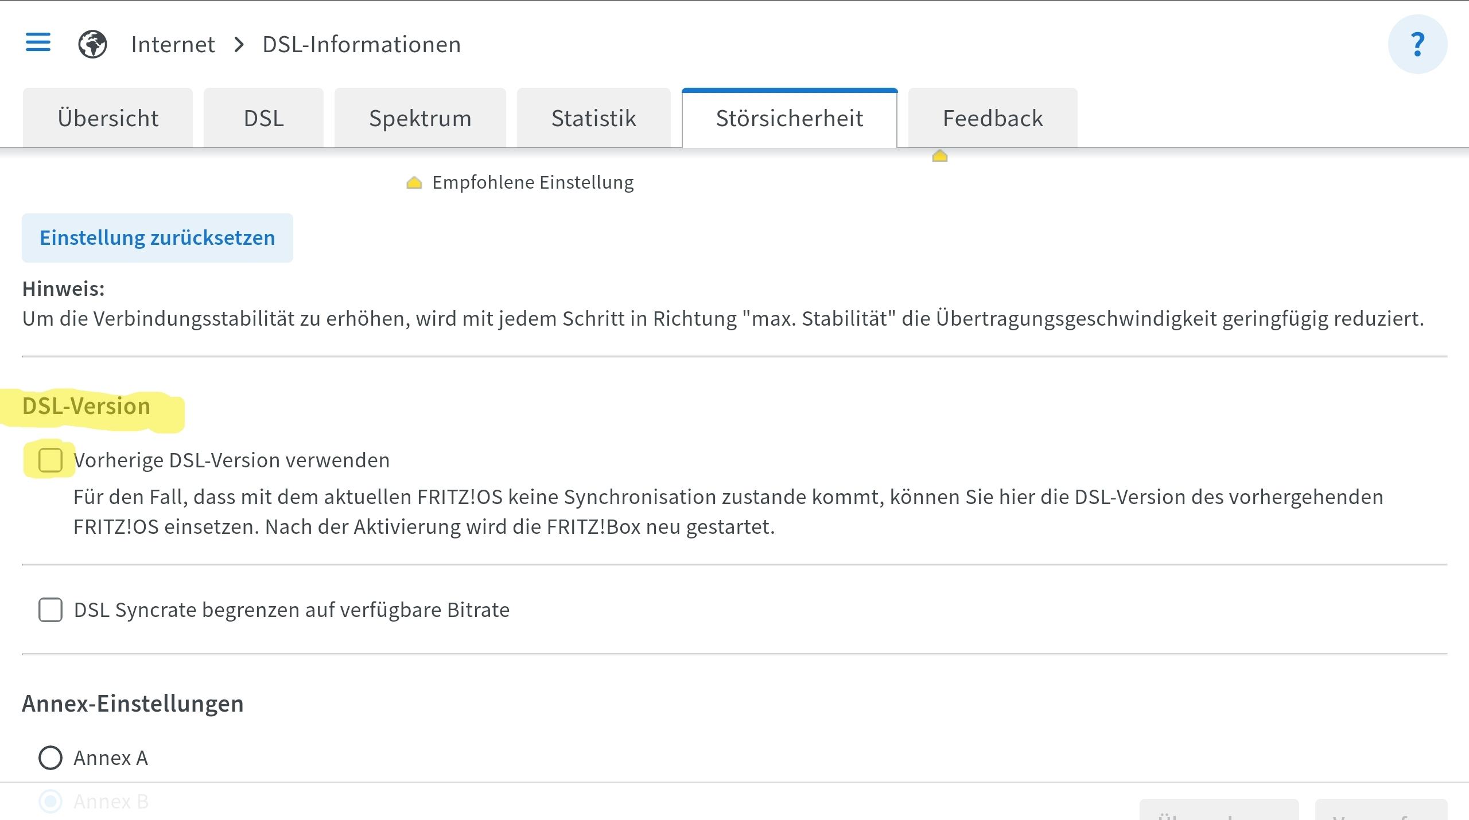1469x820 pixels.
Task: Click the DSL-Informationen breadcrumb title
Action: pyautogui.click(x=362, y=44)
